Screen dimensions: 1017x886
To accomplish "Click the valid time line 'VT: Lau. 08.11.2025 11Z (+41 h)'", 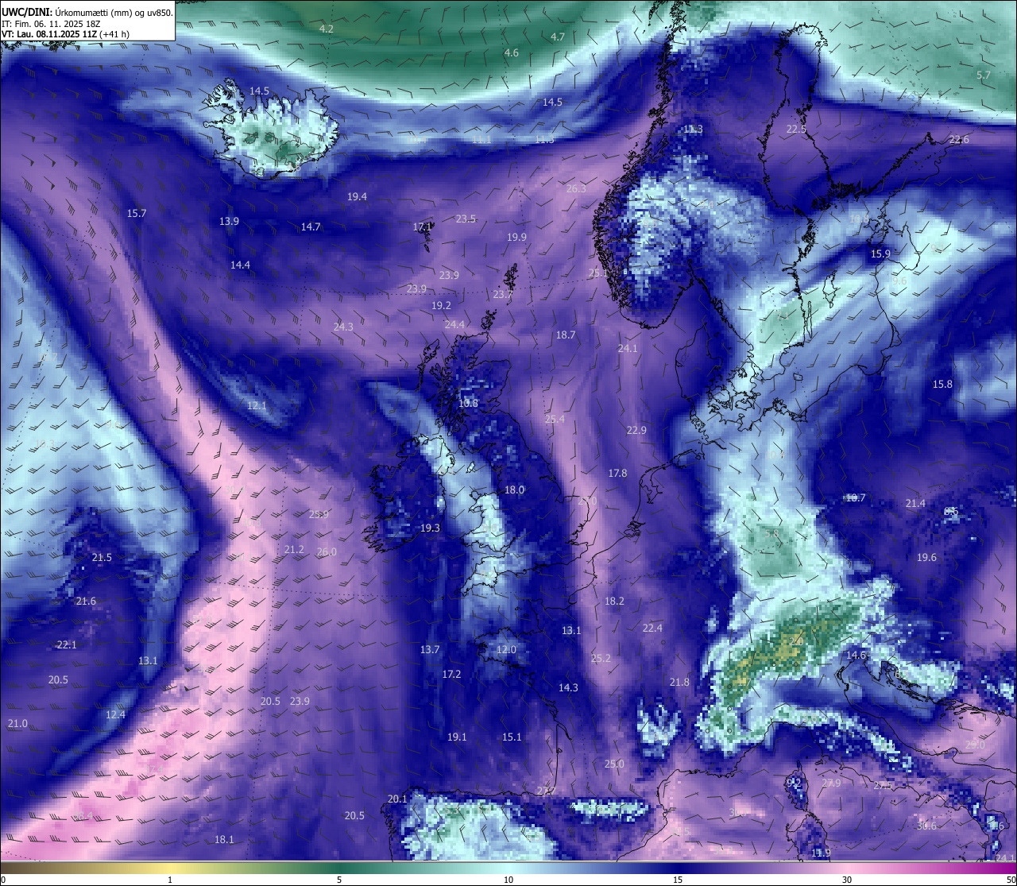I will (x=65, y=34).
